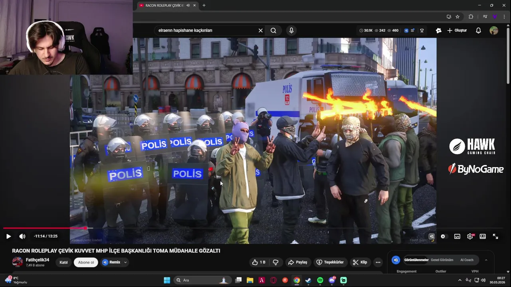The width and height of the screenshot is (511, 287).
Task: Open Chrome three-dot menu
Action: tap(504, 16)
